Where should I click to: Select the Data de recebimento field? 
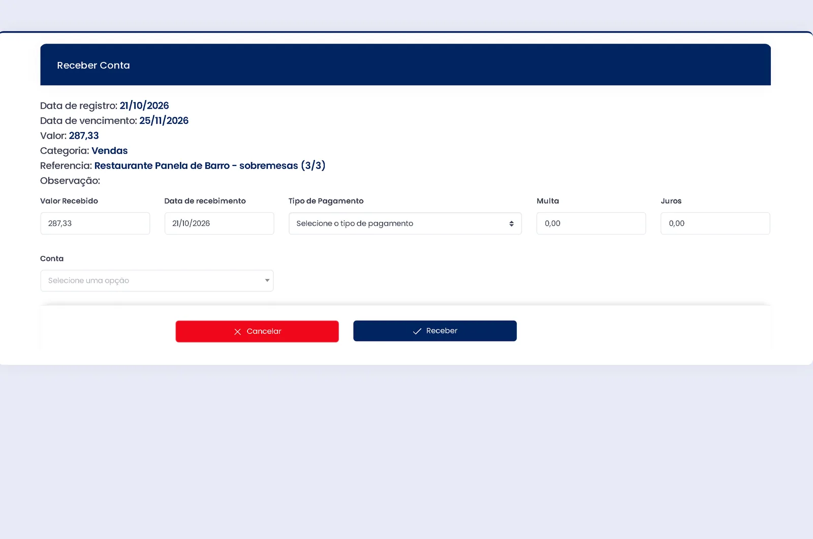coord(219,223)
